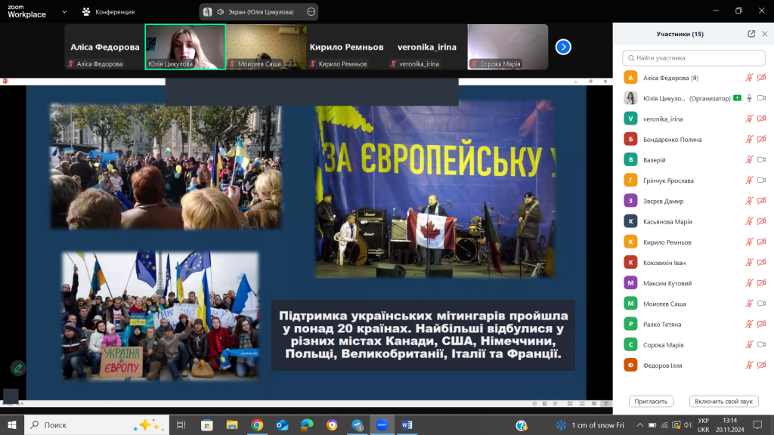Toggle camera for Аліса Федорова (Я)
The image size is (774, 435).
pyautogui.click(x=761, y=78)
